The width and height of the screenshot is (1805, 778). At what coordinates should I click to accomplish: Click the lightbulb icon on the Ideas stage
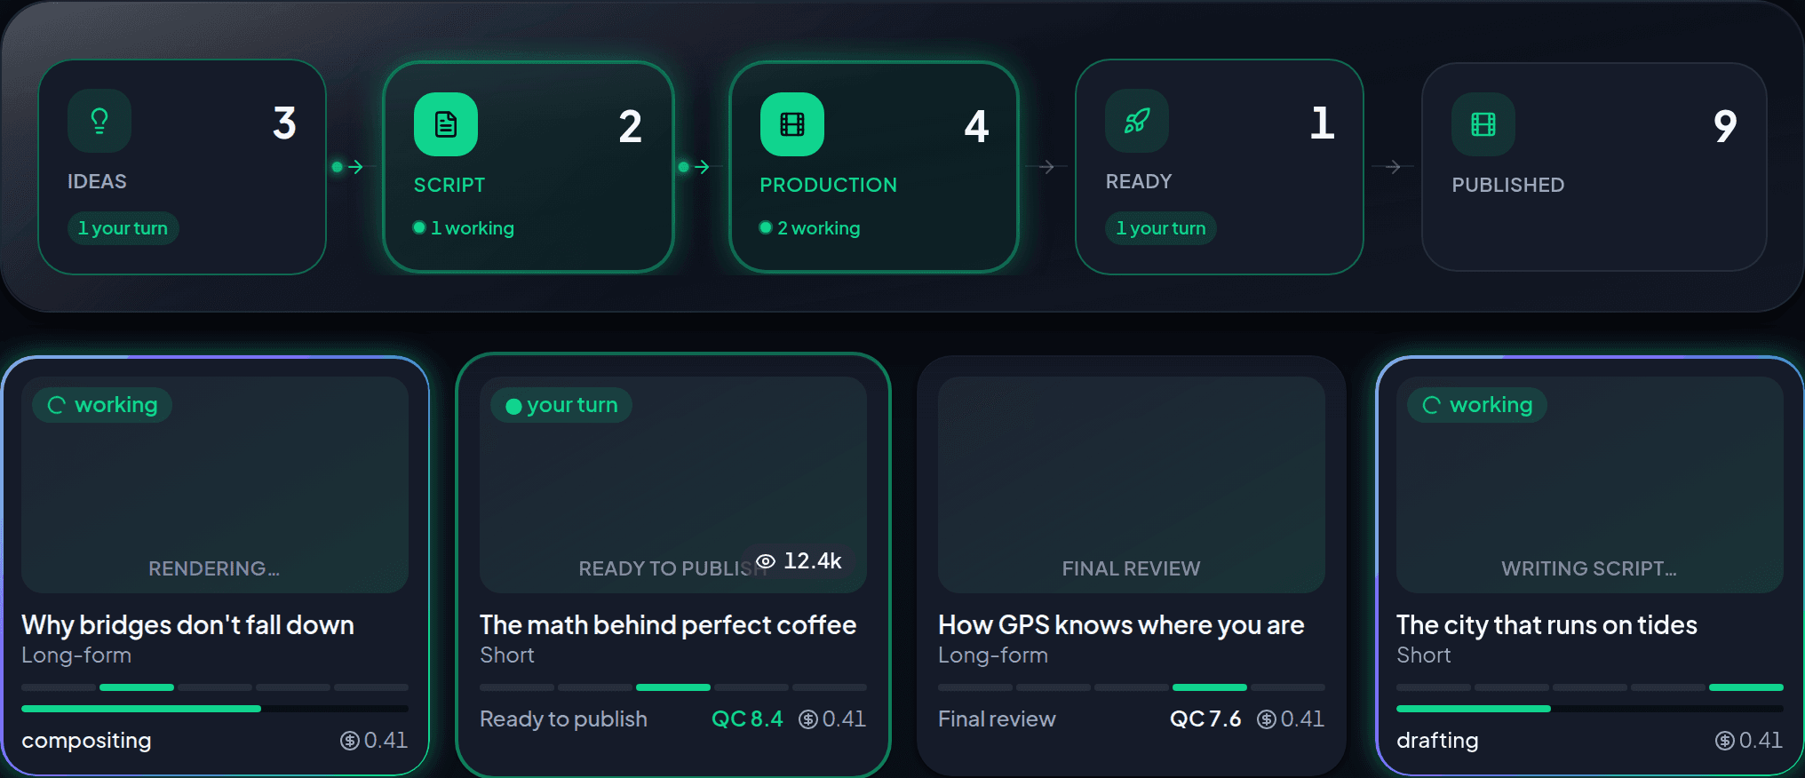(x=99, y=121)
